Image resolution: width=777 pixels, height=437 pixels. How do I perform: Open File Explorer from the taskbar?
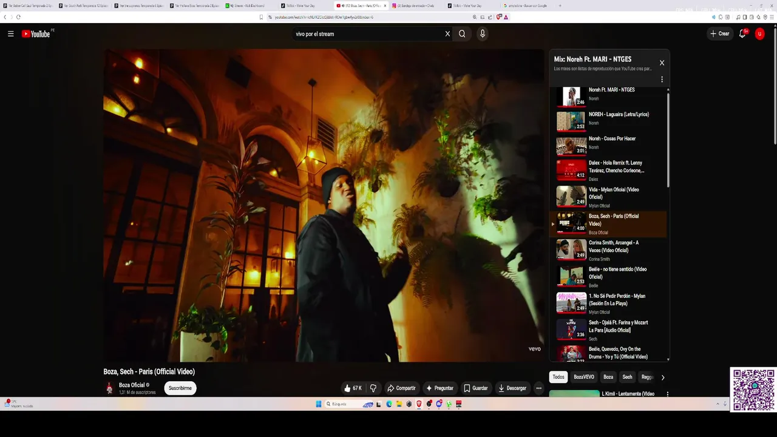pyautogui.click(x=399, y=404)
